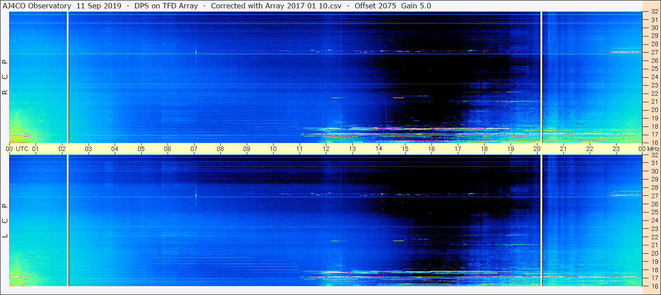Click the '25' frequency label of LCP panel
661x295 pixels.
(x=654, y=212)
